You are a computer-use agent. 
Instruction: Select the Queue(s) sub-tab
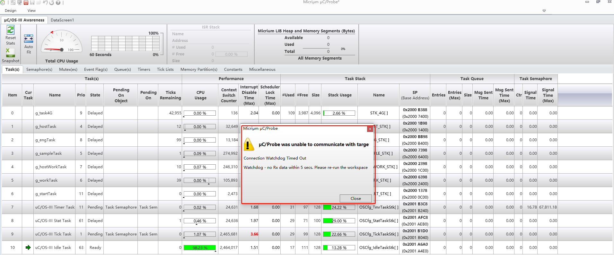click(123, 69)
